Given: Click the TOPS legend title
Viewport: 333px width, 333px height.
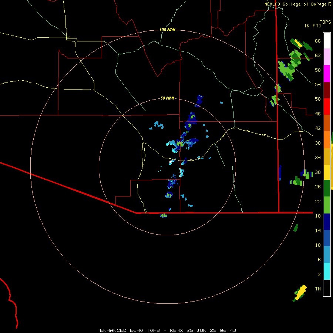Looking at the screenshot, I should 325,22.
